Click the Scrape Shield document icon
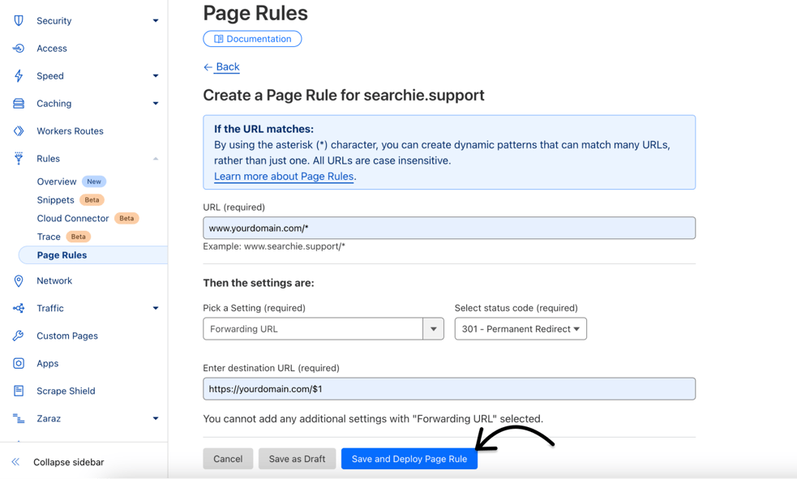 click(18, 391)
